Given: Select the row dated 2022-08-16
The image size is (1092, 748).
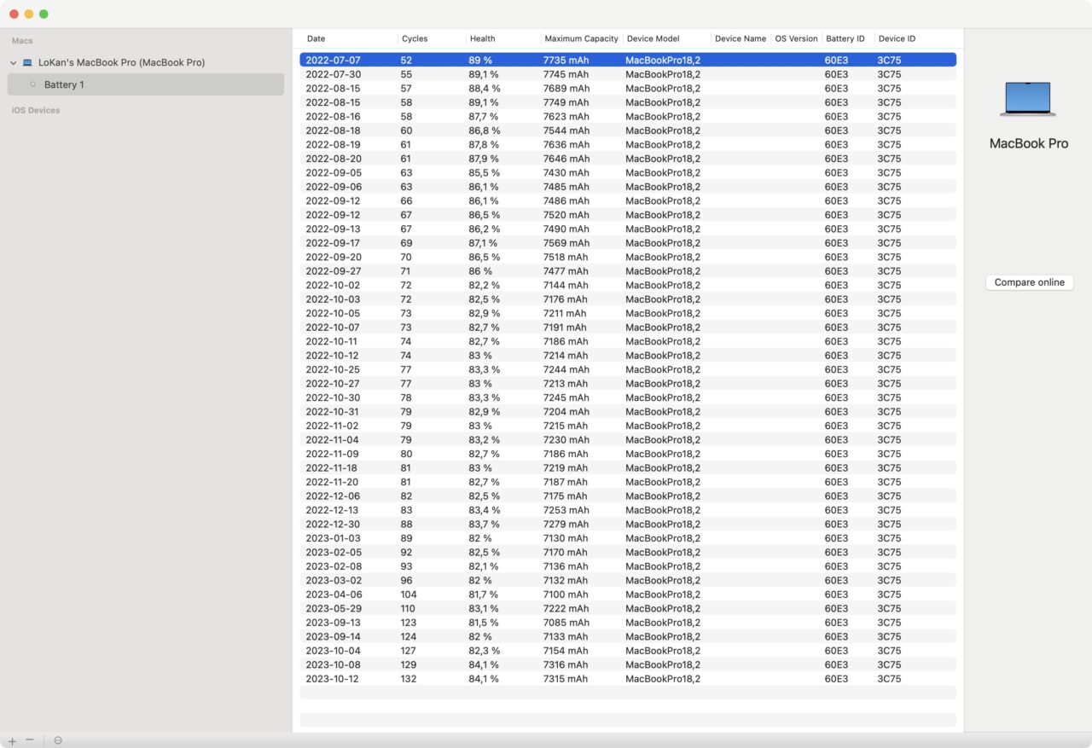Looking at the screenshot, I should point(628,116).
